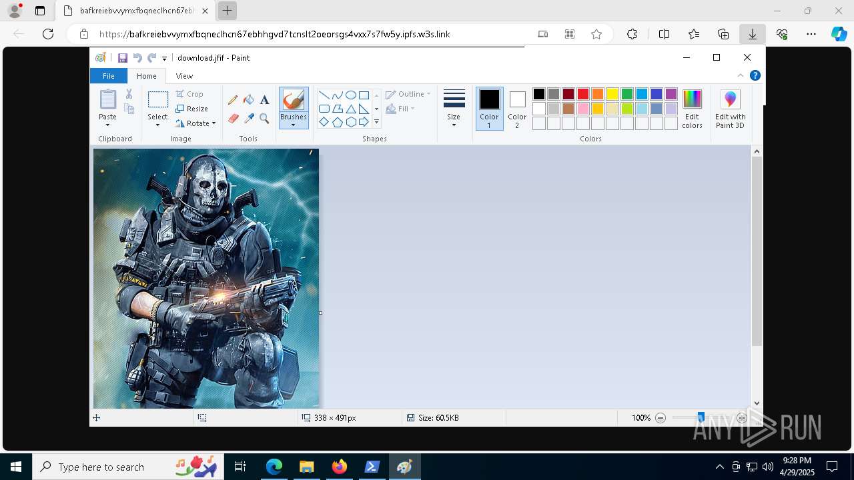This screenshot has width=854, height=480.
Task: Open the Edit colors dialog
Action: pos(692,109)
